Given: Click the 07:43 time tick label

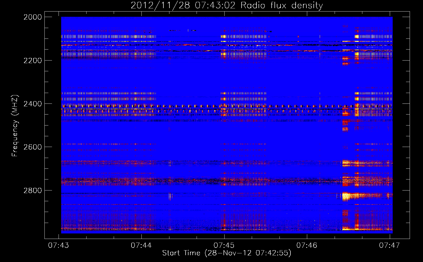Looking at the screenshot, I should tap(59, 245).
